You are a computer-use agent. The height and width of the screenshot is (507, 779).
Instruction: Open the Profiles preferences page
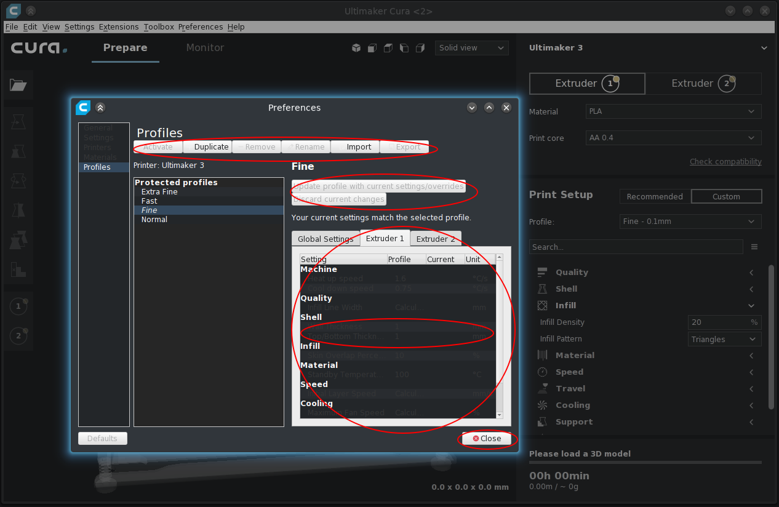pyautogui.click(x=104, y=167)
